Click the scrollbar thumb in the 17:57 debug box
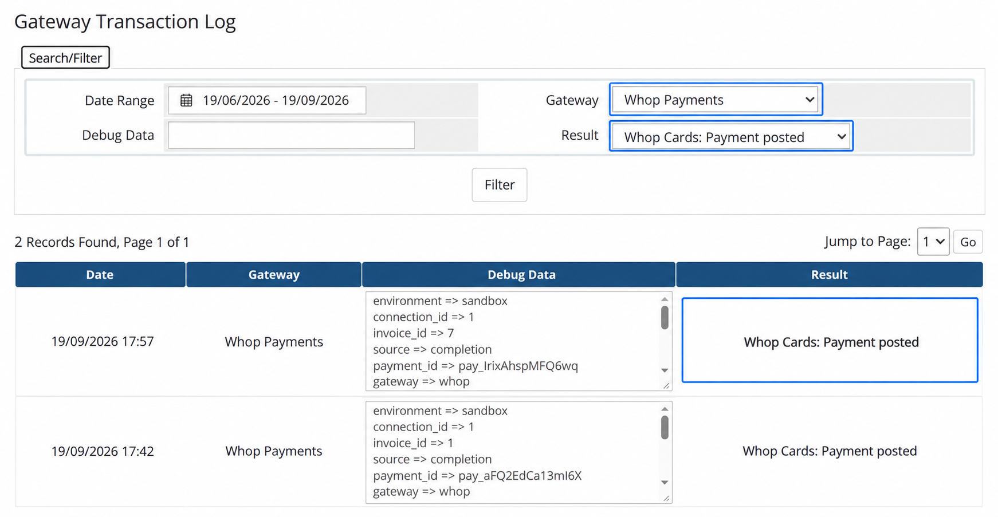The width and height of the screenshot is (998, 517). [665, 318]
